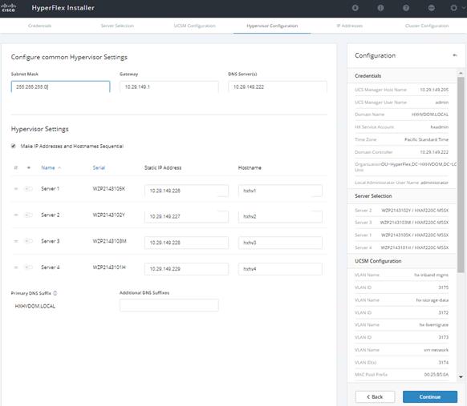Click 10.29.149.205 UCS Manager host value

pyautogui.click(x=434, y=90)
